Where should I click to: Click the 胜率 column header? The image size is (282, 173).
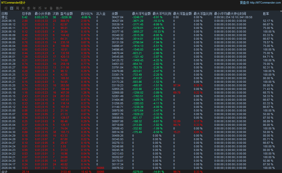[266, 14]
